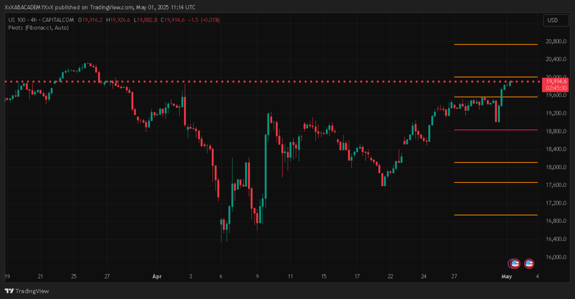The image size is (575, 299).
Task: Open the US flag event overlapping the purple circle
Action: pyautogui.click(x=516, y=263)
